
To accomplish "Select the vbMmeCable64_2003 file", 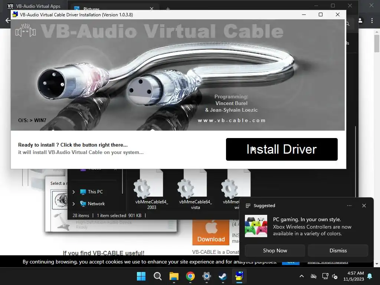I will 151,190.
